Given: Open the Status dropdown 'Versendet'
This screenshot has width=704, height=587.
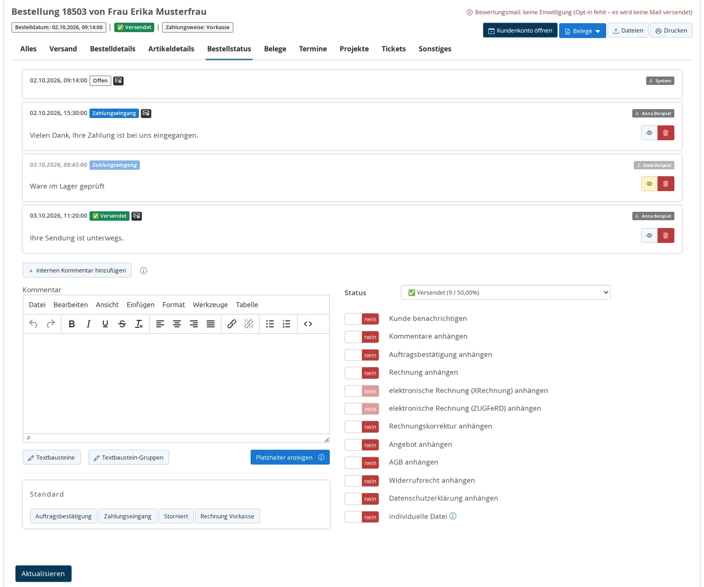Looking at the screenshot, I should [505, 292].
